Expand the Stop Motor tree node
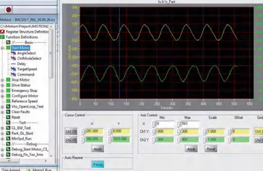Viewport: 263px width, 171px height. [x=2, y=80]
